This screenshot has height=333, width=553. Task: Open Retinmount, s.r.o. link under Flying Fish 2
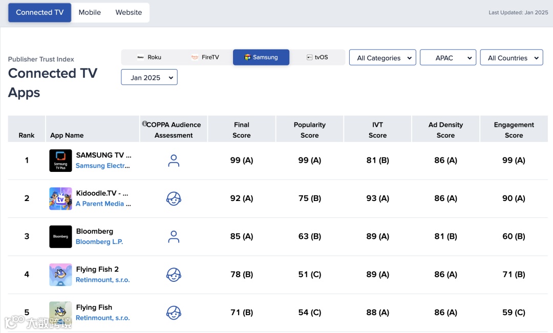(102, 280)
